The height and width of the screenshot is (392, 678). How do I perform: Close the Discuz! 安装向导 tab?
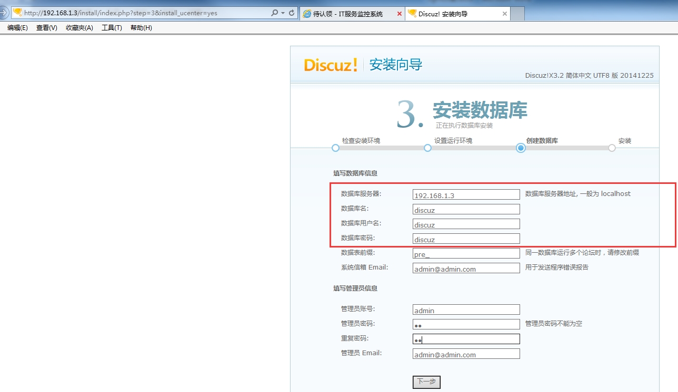point(505,14)
